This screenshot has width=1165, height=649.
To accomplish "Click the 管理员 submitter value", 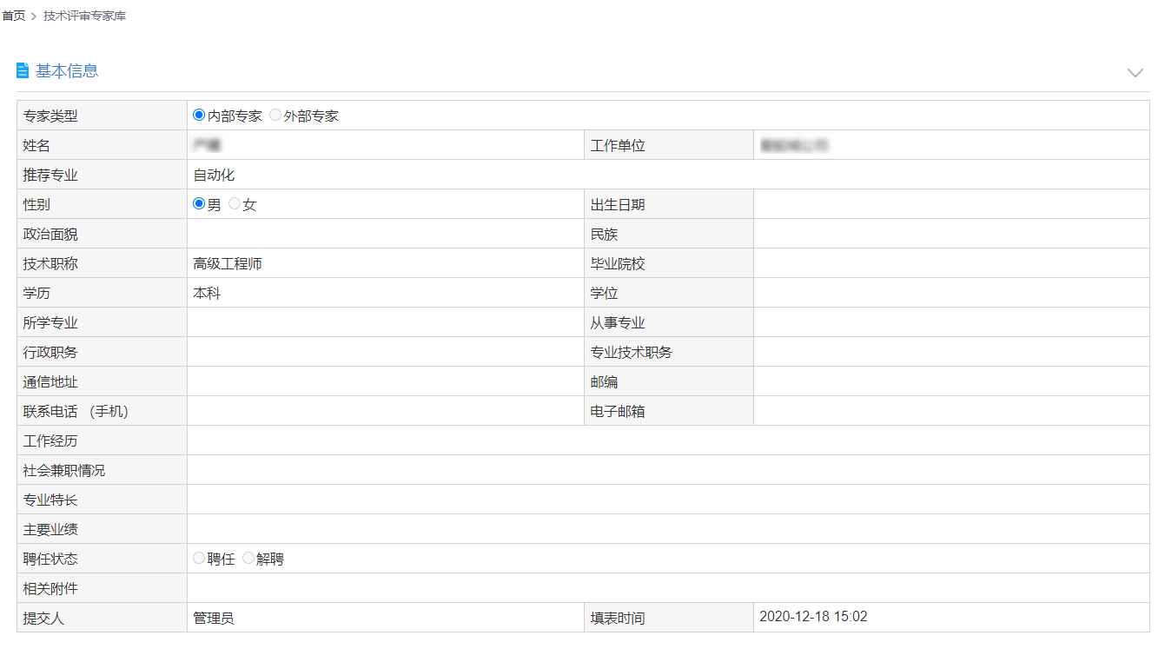I will [214, 619].
